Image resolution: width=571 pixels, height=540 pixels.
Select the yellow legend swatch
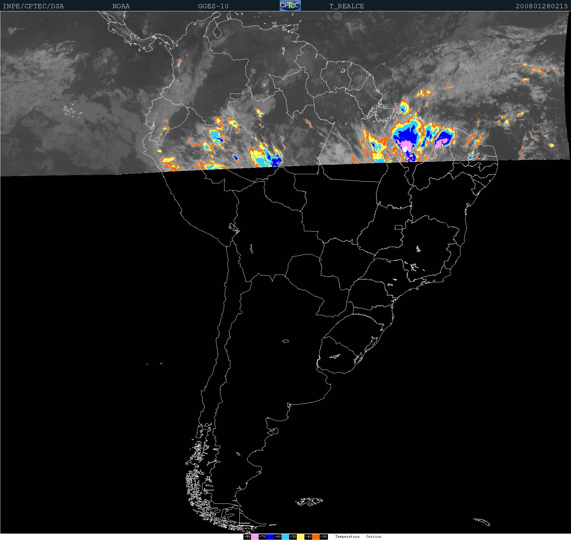click(300, 537)
